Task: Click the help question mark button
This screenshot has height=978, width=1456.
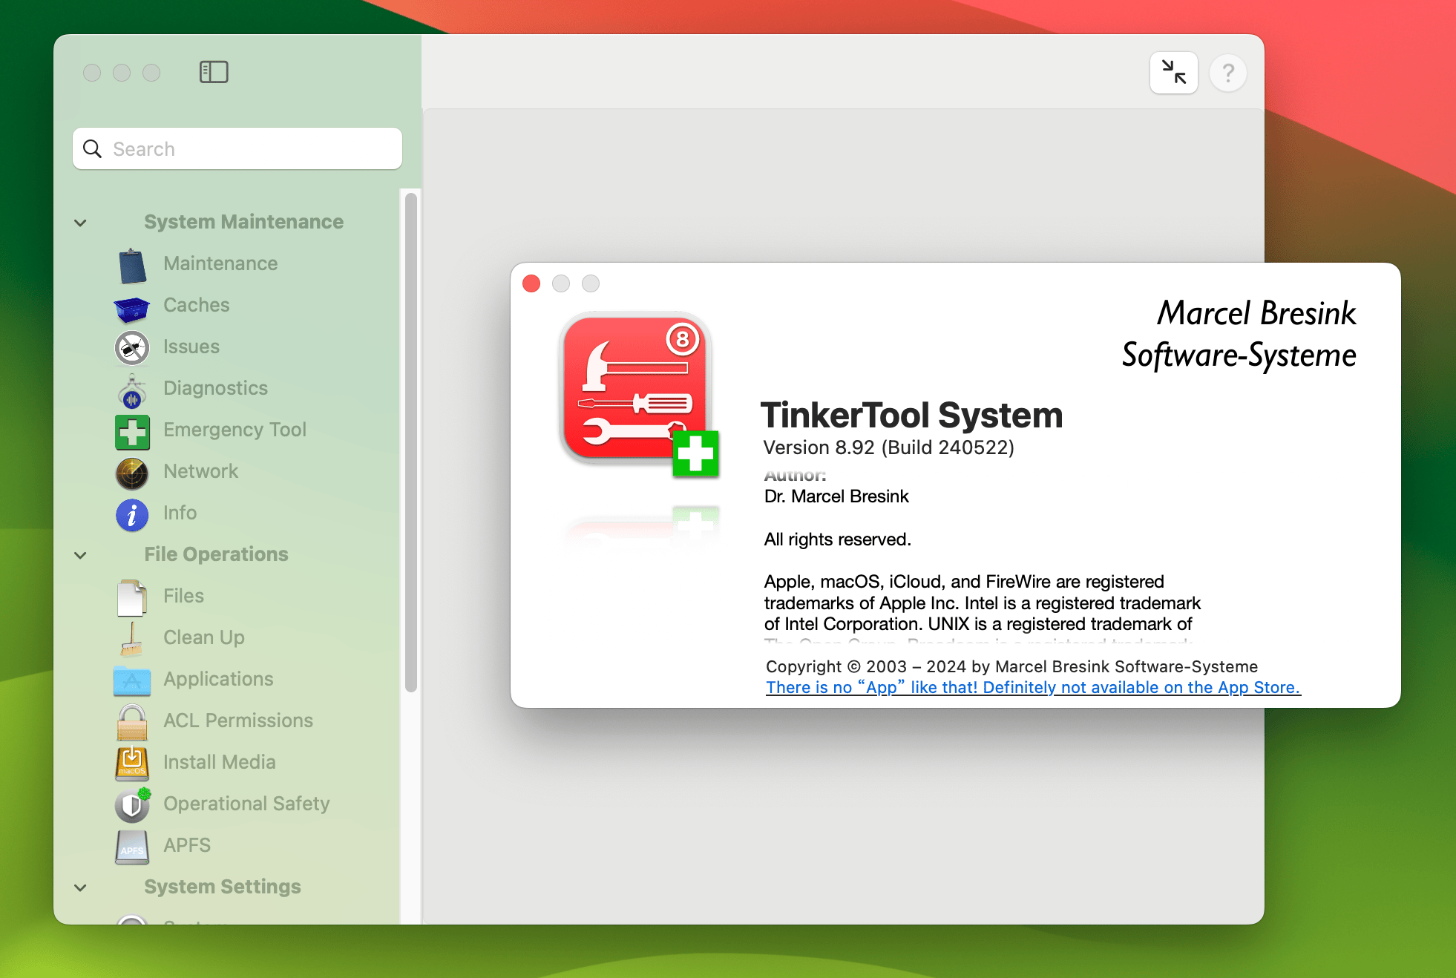Action: tap(1228, 72)
